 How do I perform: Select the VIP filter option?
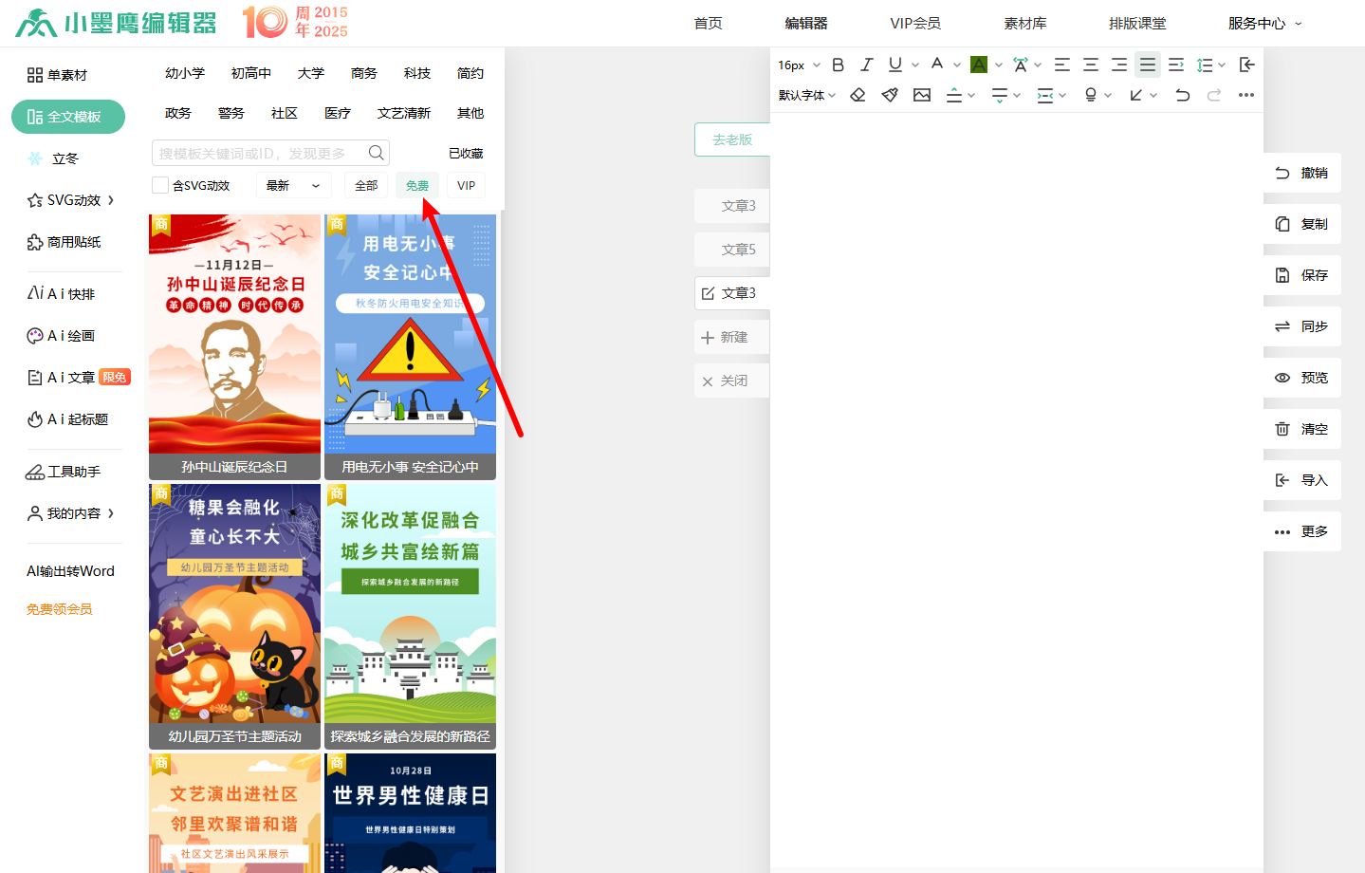(466, 185)
